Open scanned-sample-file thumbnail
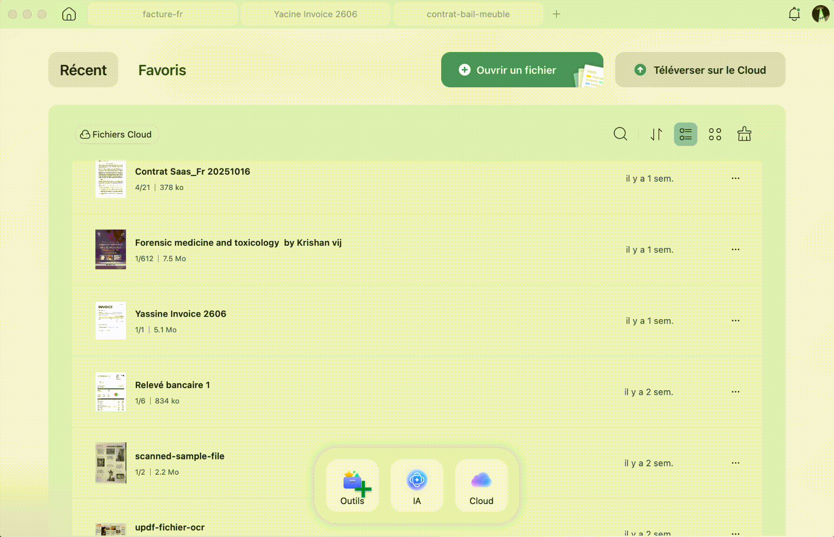The height and width of the screenshot is (537, 834). [111, 463]
